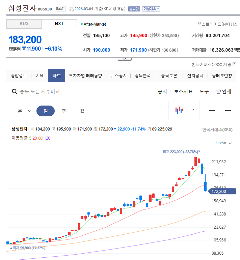Go to the 뉴스·공시 tab

118,76
